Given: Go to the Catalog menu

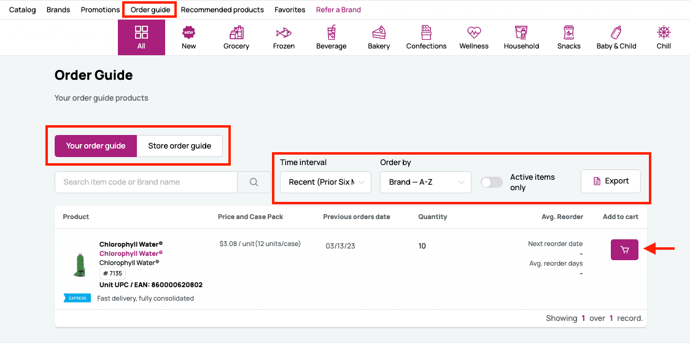Looking at the screenshot, I should coord(23,10).
